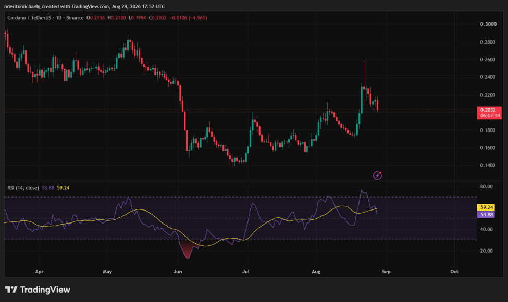Click the yellow 59.24 RSI value tag
Image resolution: width=508 pixels, height=302 pixels.
pos(486,207)
